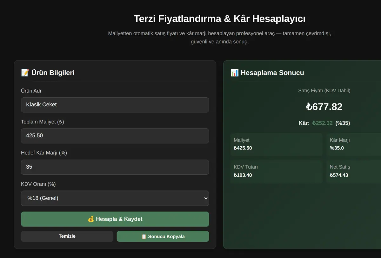This screenshot has width=381, height=258.
Task: Click the Hedef Kâr Marjı (%) label
Action: pyautogui.click(x=44, y=153)
